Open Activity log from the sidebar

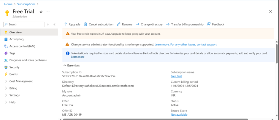[x=16, y=39]
